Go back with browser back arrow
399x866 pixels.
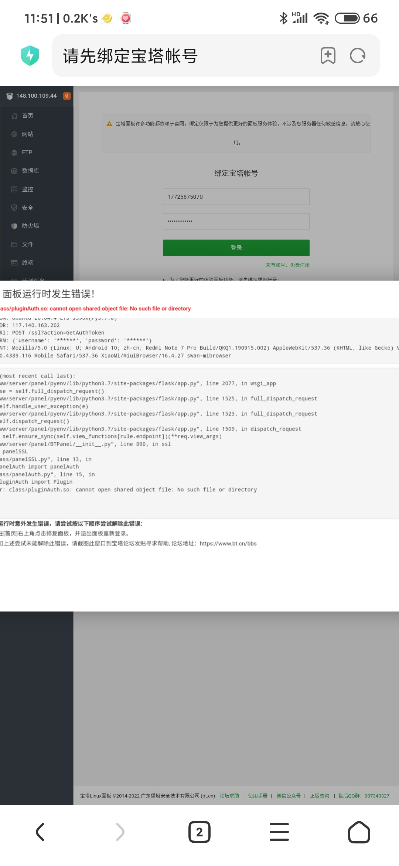[x=40, y=832]
